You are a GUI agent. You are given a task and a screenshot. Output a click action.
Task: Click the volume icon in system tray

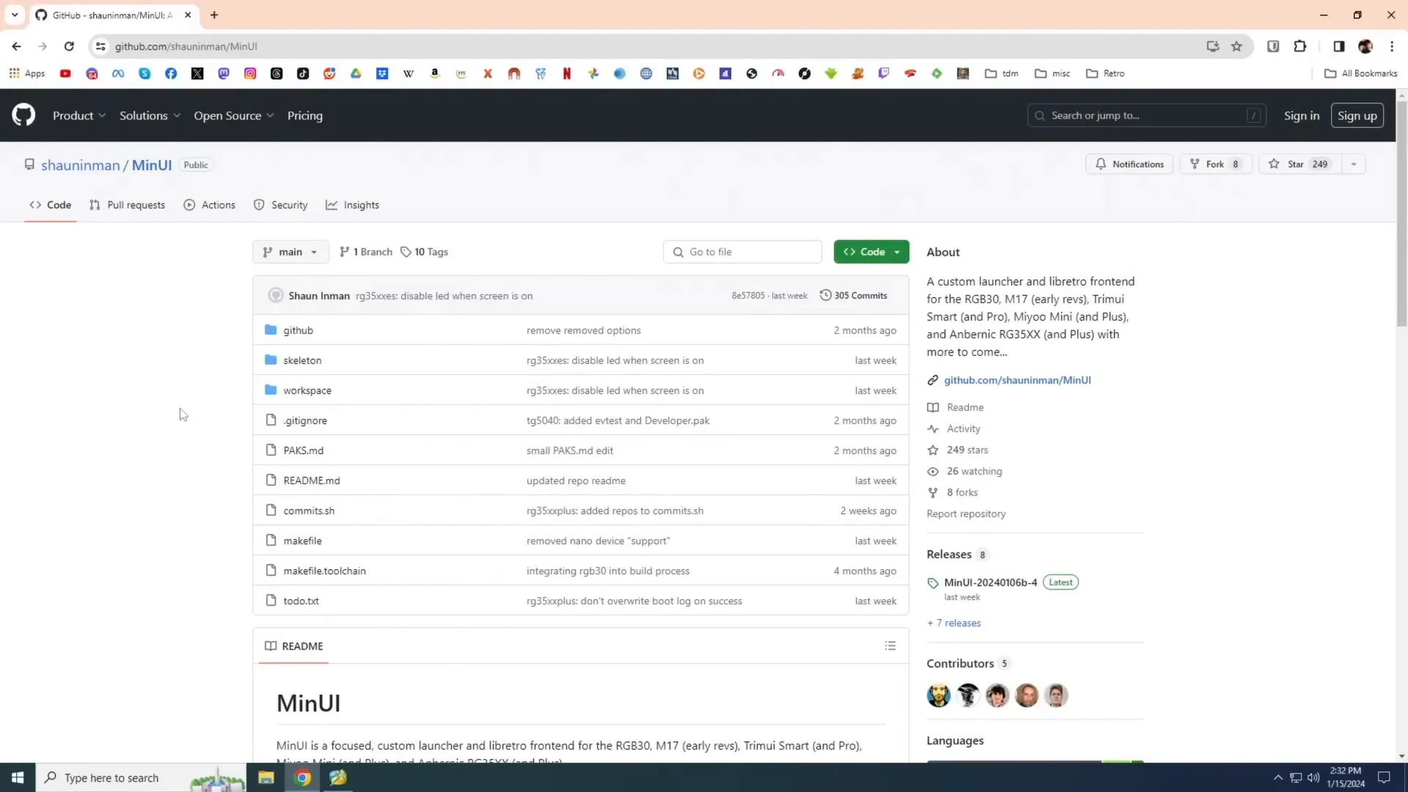coord(1313,777)
